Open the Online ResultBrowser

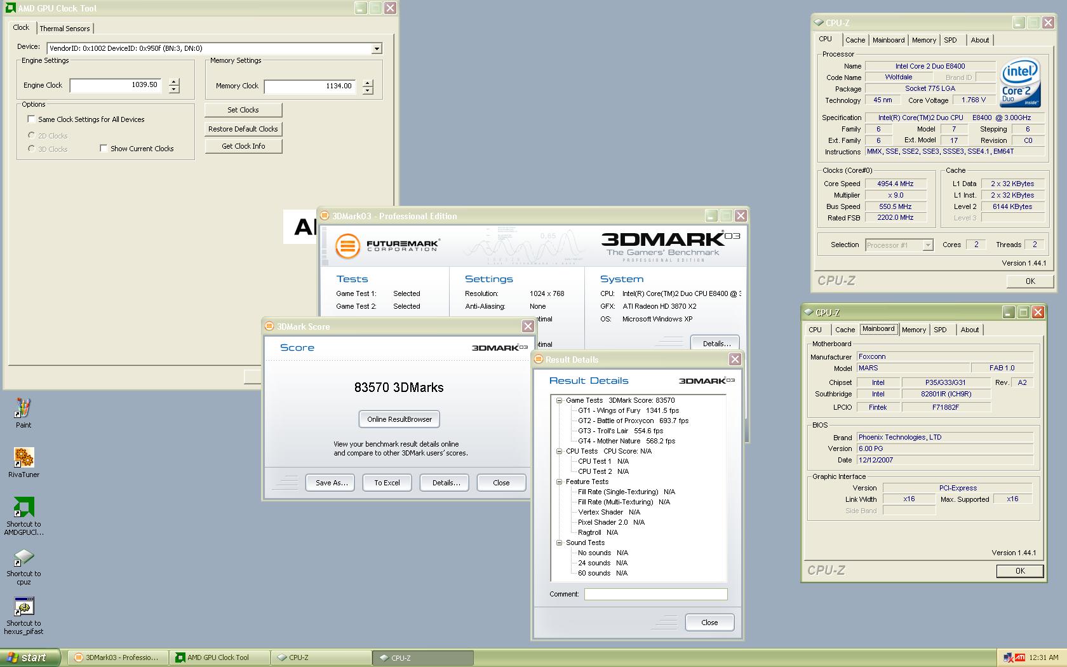399,419
